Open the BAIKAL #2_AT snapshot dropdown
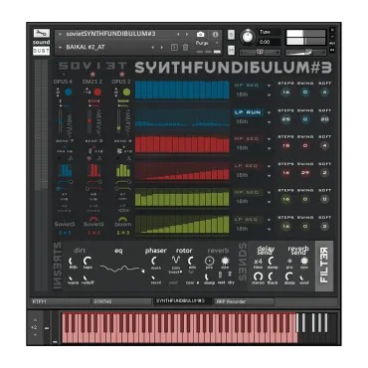Viewport: 368px width, 368px height. point(60,48)
